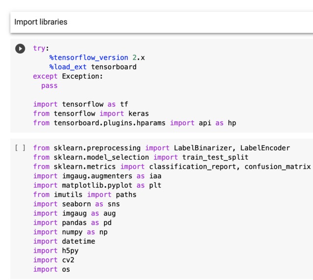
Task: Click the 'import os' line
Action: coord(51,270)
